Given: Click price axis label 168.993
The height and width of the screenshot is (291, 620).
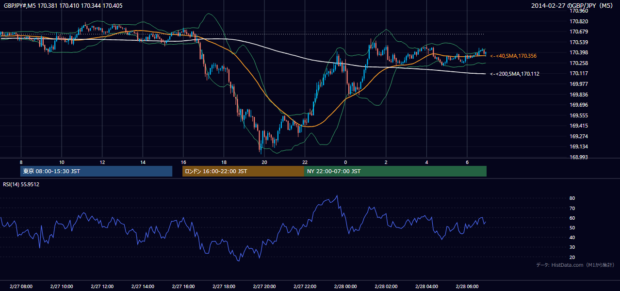Looking at the screenshot, I should pos(578,157).
